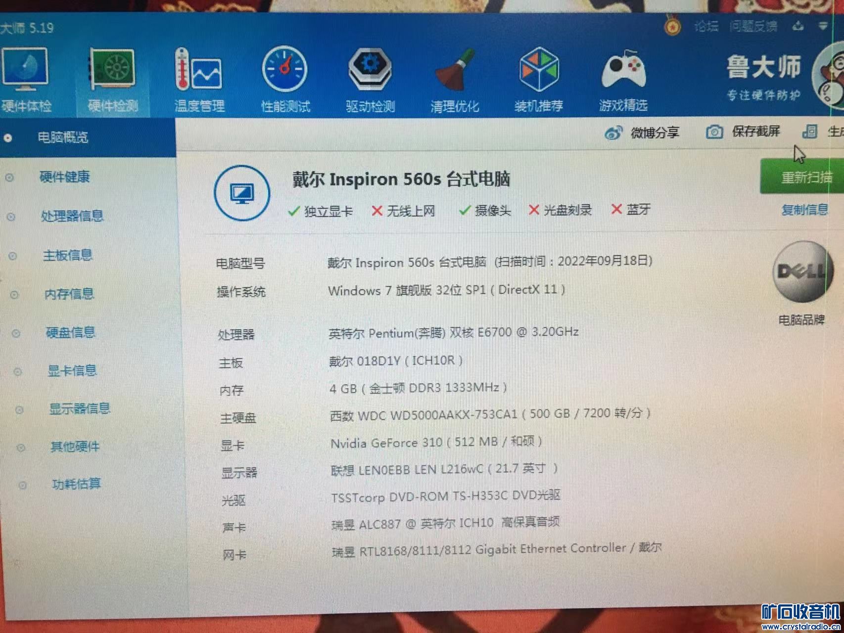Open 处理器信息 in sidebar
This screenshot has width=844, height=633.
[x=72, y=216]
